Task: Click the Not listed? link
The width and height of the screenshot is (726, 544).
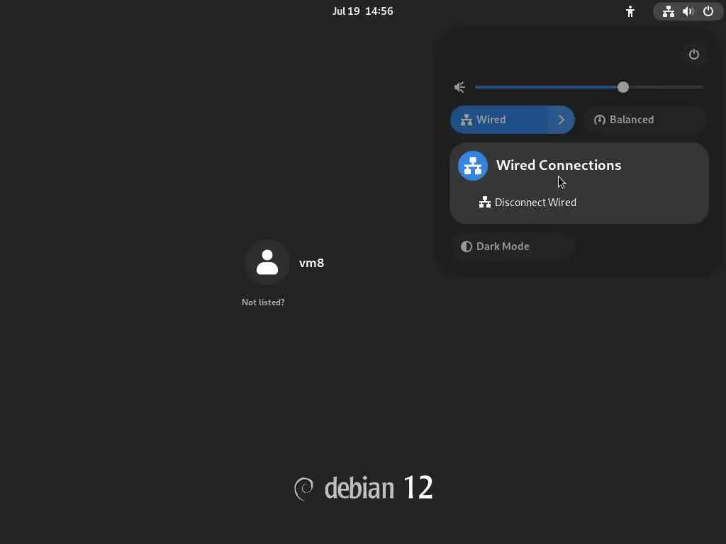Action: pos(263,302)
